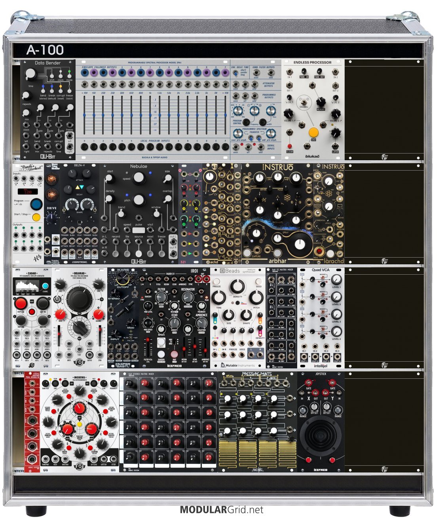This screenshot has height=518, width=444.
Task: Push the Moskwa yellow center button
Action: click(x=79, y=424)
